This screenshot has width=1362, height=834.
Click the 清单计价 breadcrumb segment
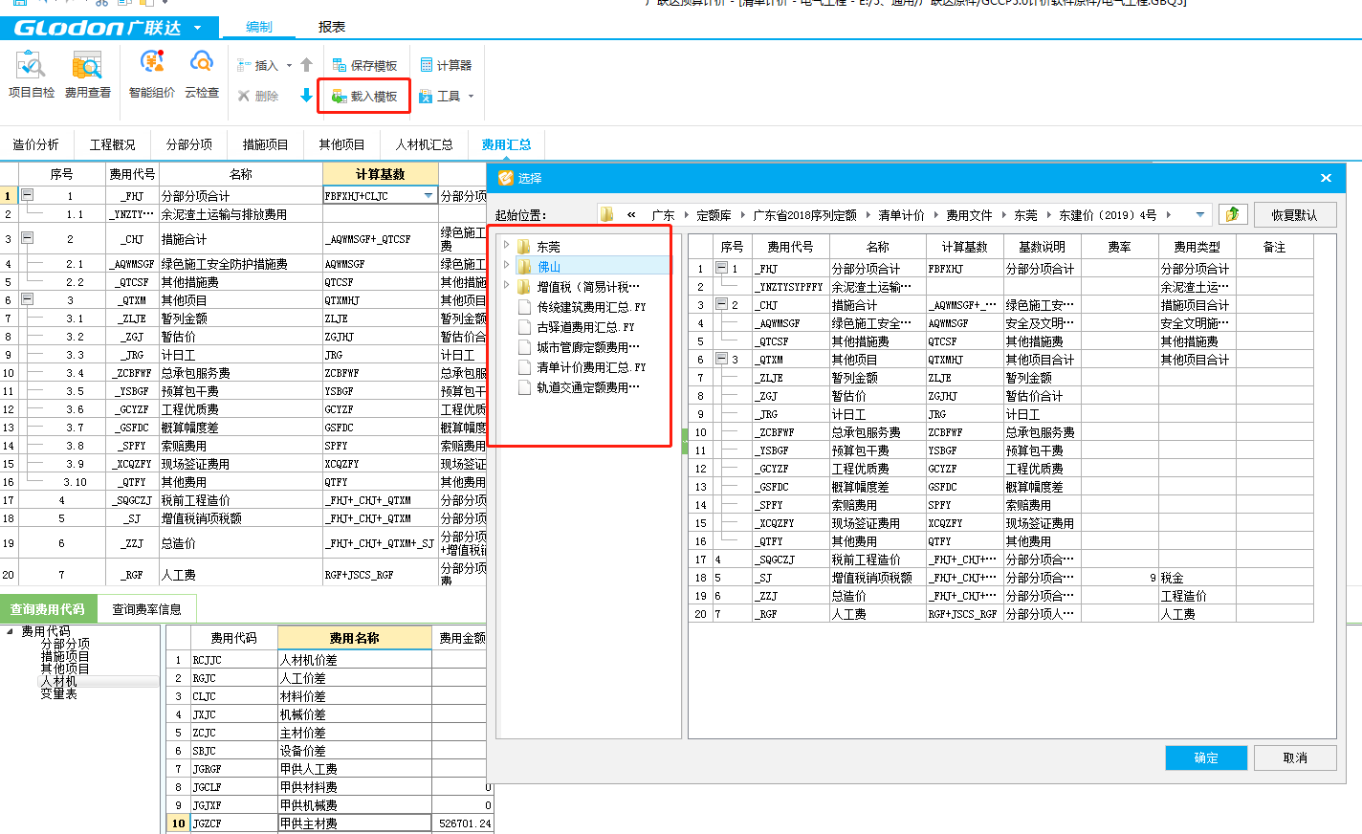tap(901, 215)
